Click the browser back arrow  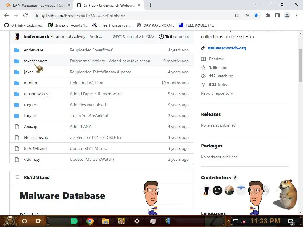7,15
